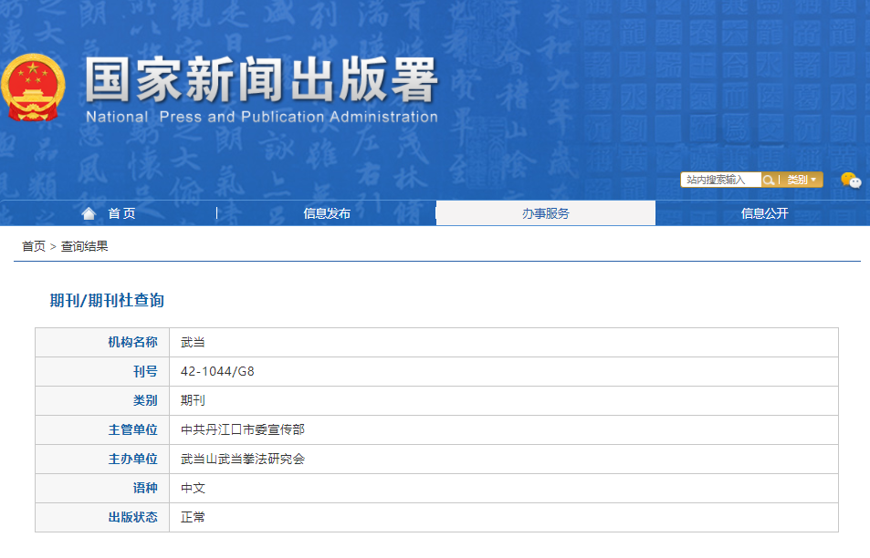Click the search magnifier icon
Screen dimensions: 870x558
pos(769,180)
